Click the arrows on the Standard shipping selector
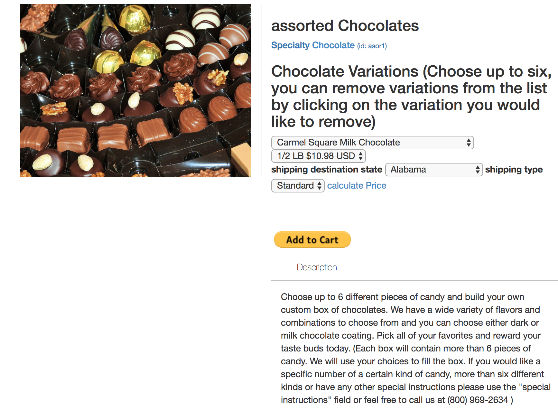Screen dimensions: 558x411 tap(319, 186)
